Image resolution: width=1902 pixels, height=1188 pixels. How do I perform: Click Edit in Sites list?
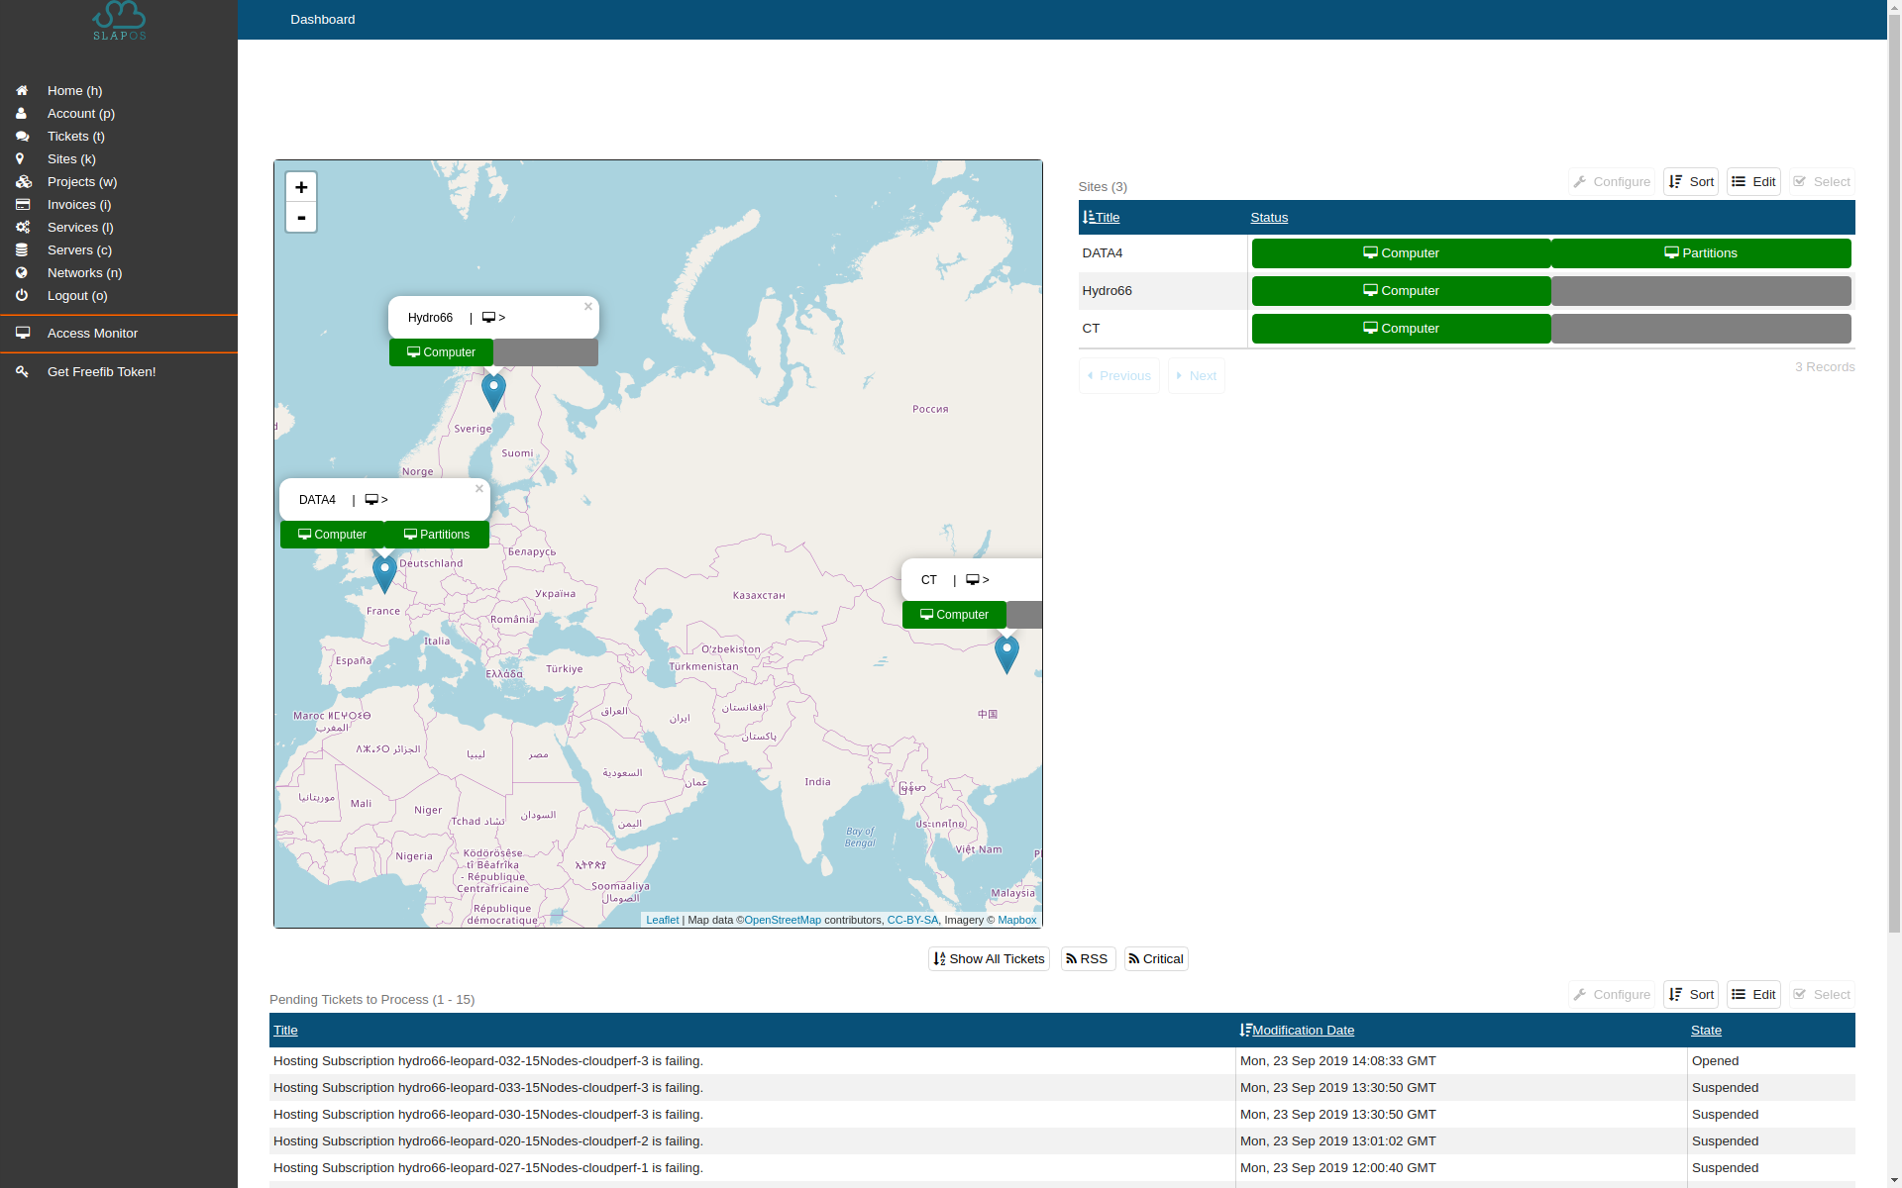(1753, 181)
